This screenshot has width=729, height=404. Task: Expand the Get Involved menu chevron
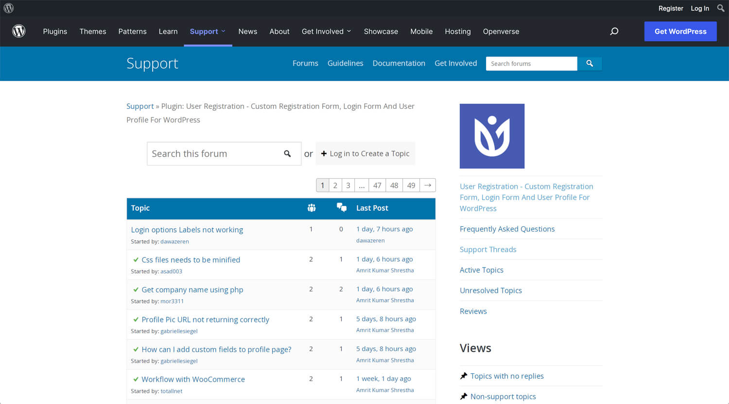pos(349,31)
